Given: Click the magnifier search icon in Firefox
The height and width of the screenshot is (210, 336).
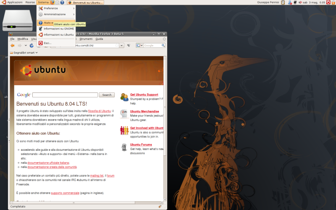Looking at the screenshot, I should 163,45.
